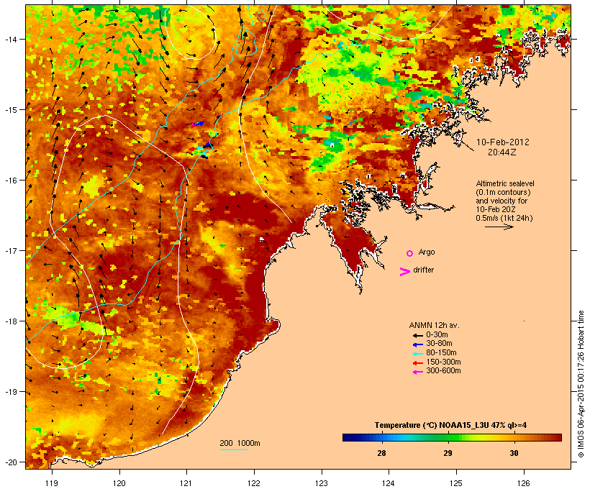Click the color bar tick label 29

pyautogui.click(x=448, y=453)
